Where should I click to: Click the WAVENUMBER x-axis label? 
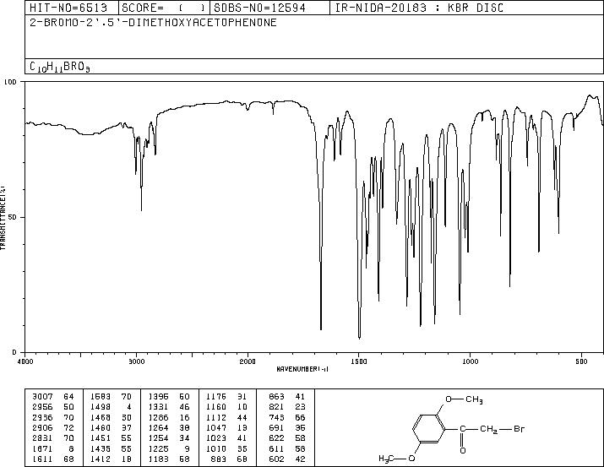[x=302, y=369]
